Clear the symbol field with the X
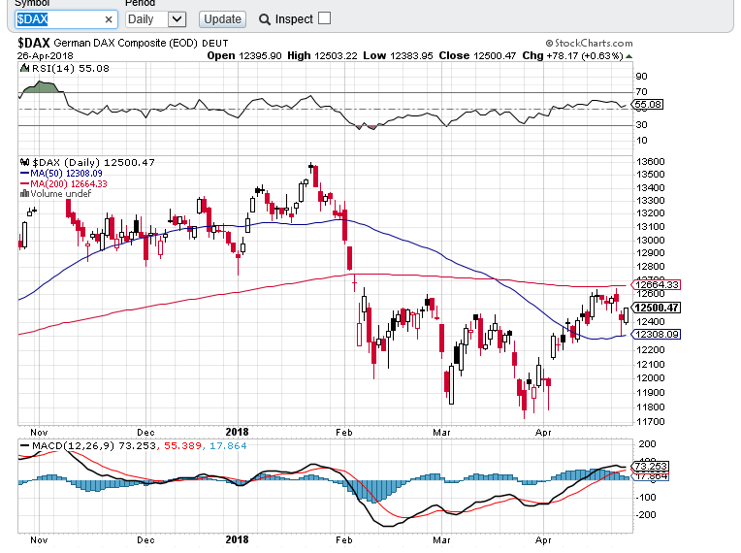 click(109, 19)
